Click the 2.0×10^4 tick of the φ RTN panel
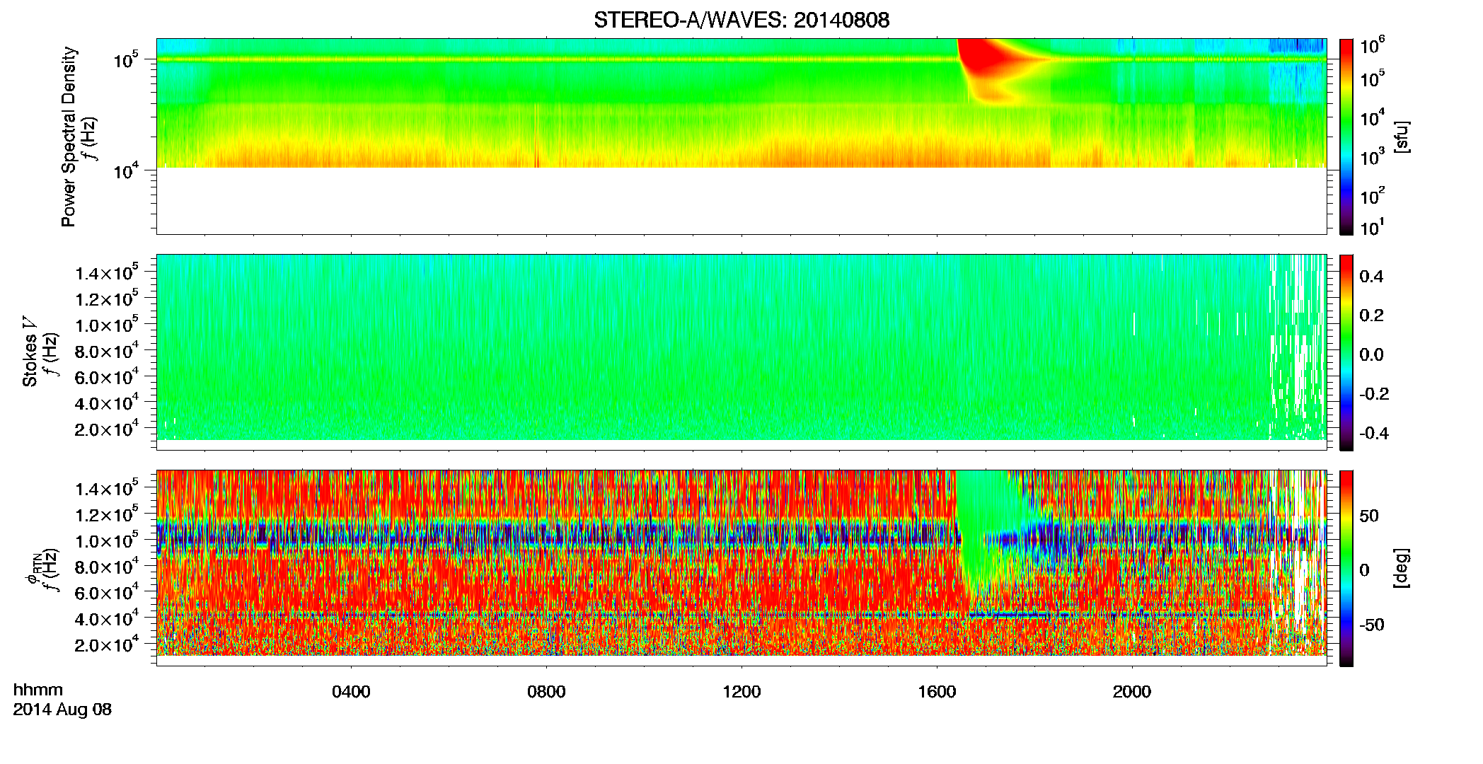1483x764 pixels. [108, 645]
